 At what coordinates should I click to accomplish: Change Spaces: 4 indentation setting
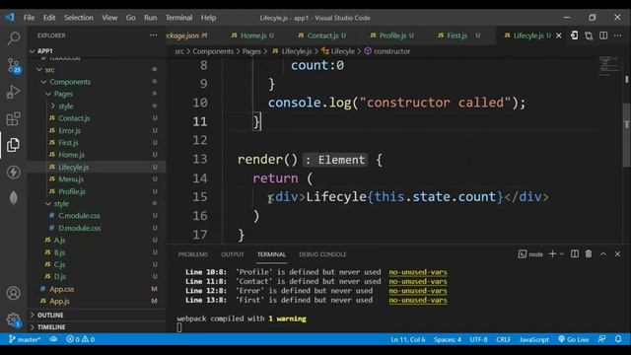coord(448,339)
